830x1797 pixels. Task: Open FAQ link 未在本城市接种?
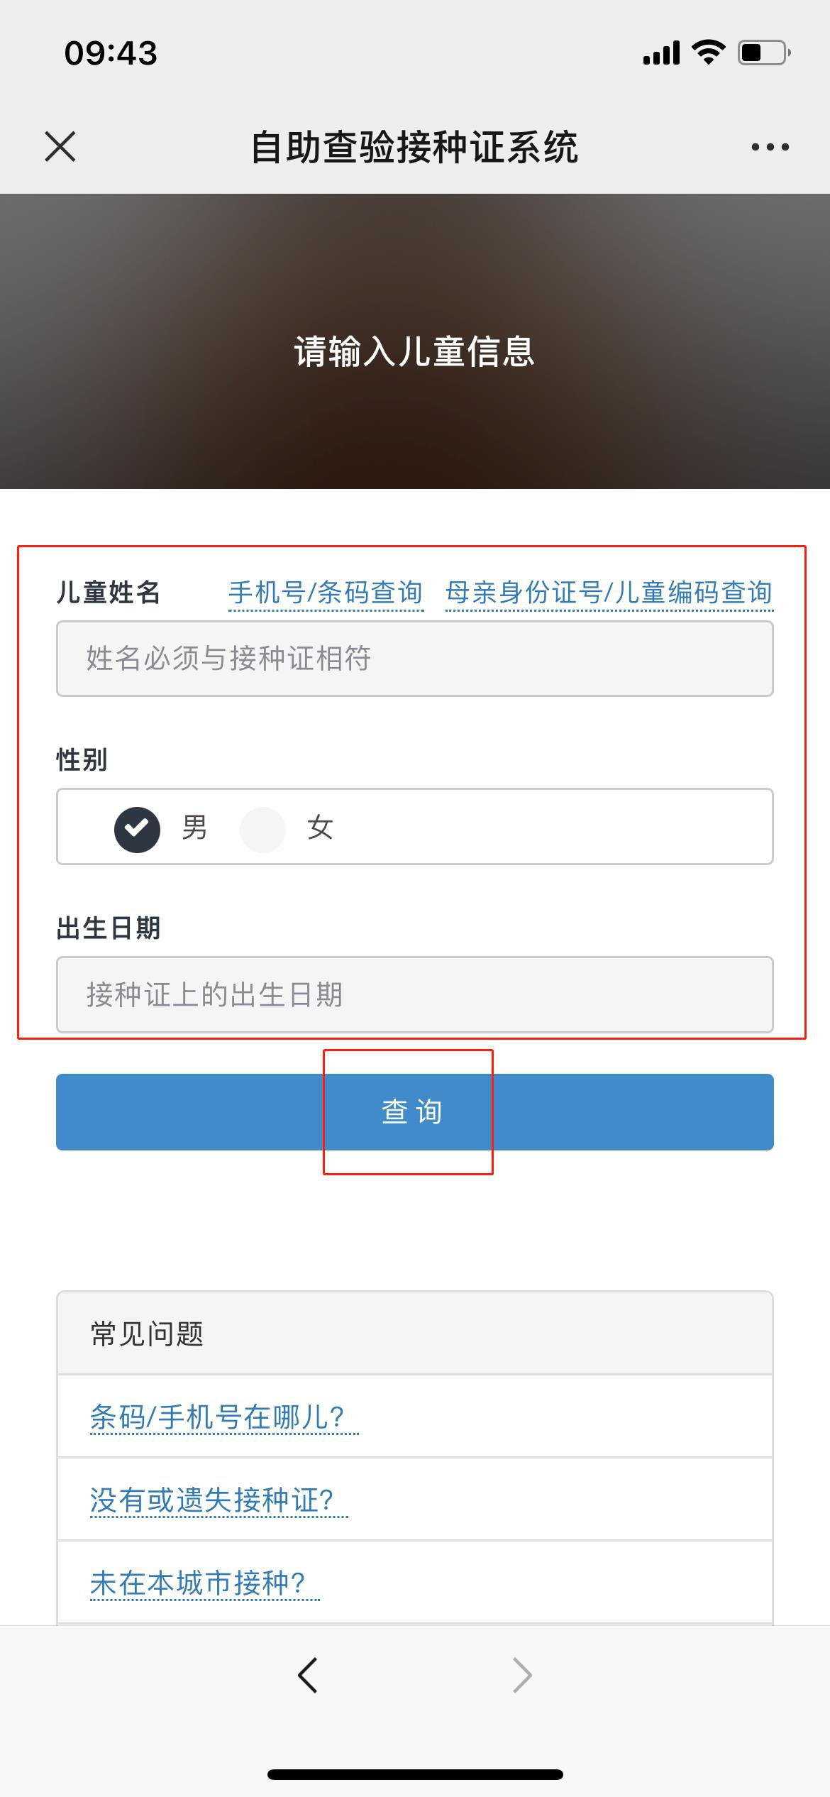pos(198,1583)
